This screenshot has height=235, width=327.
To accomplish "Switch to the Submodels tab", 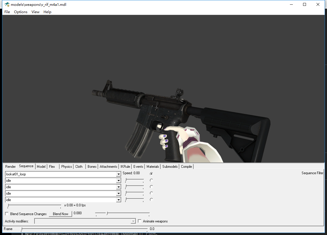I will point(170,167).
